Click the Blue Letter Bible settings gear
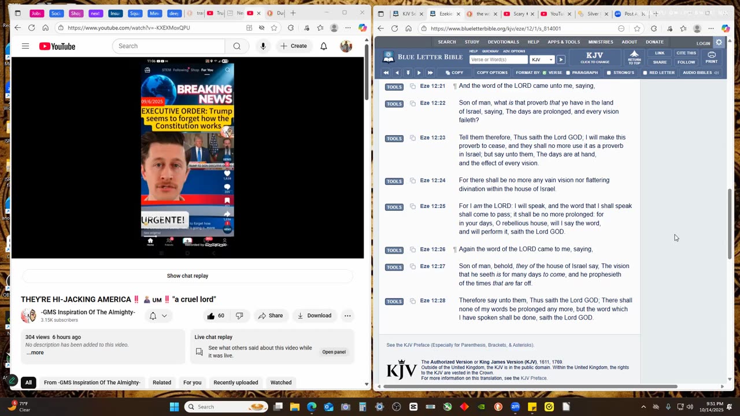This screenshot has height=416, width=740. (x=719, y=42)
